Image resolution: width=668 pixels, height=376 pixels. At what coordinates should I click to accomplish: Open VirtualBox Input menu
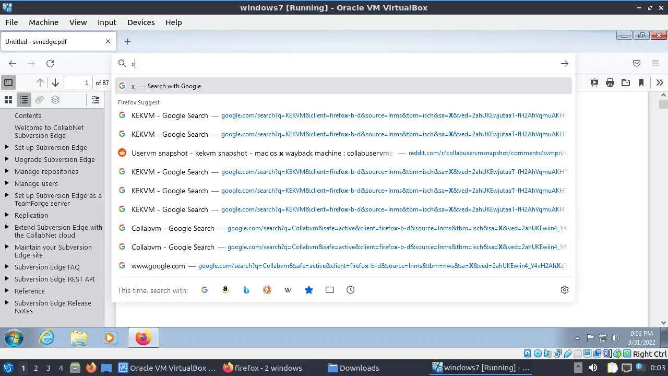pyautogui.click(x=107, y=22)
